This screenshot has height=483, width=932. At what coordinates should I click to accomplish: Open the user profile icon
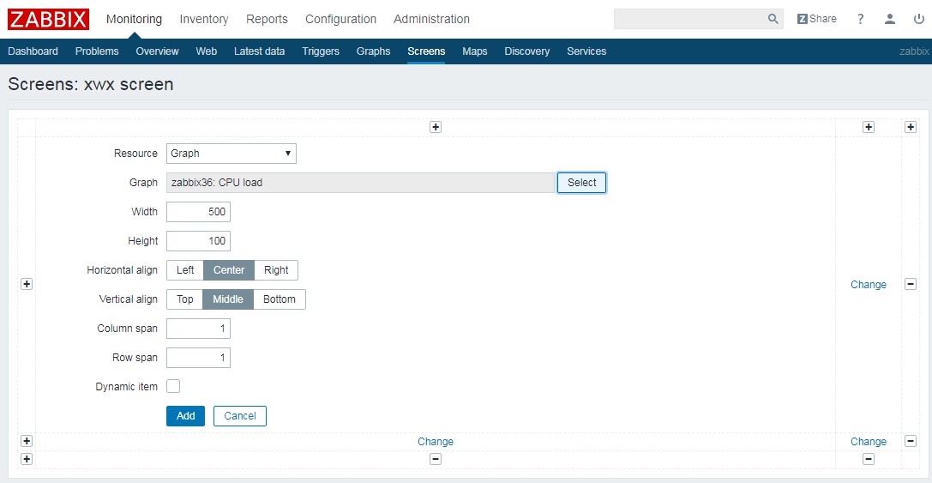click(x=890, y=19)
